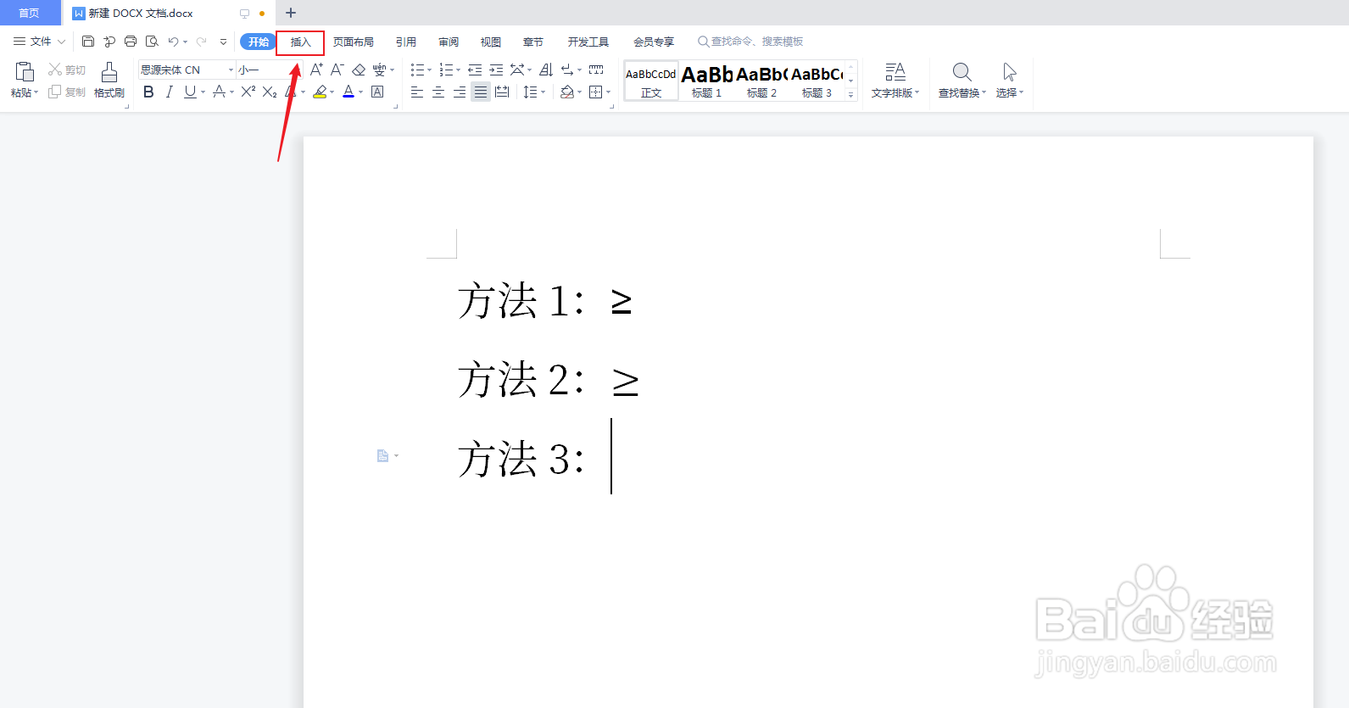
Task: Click the paragraph layout icon beside 方法 3
Action: (x=383, y=456)
